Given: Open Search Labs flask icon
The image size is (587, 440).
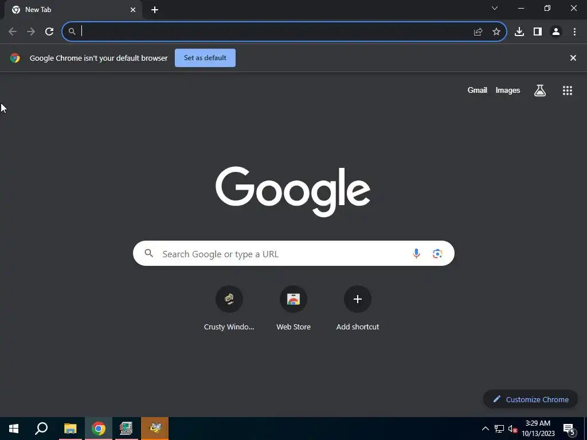Looking at the screenshot, I should click(540, 90).
